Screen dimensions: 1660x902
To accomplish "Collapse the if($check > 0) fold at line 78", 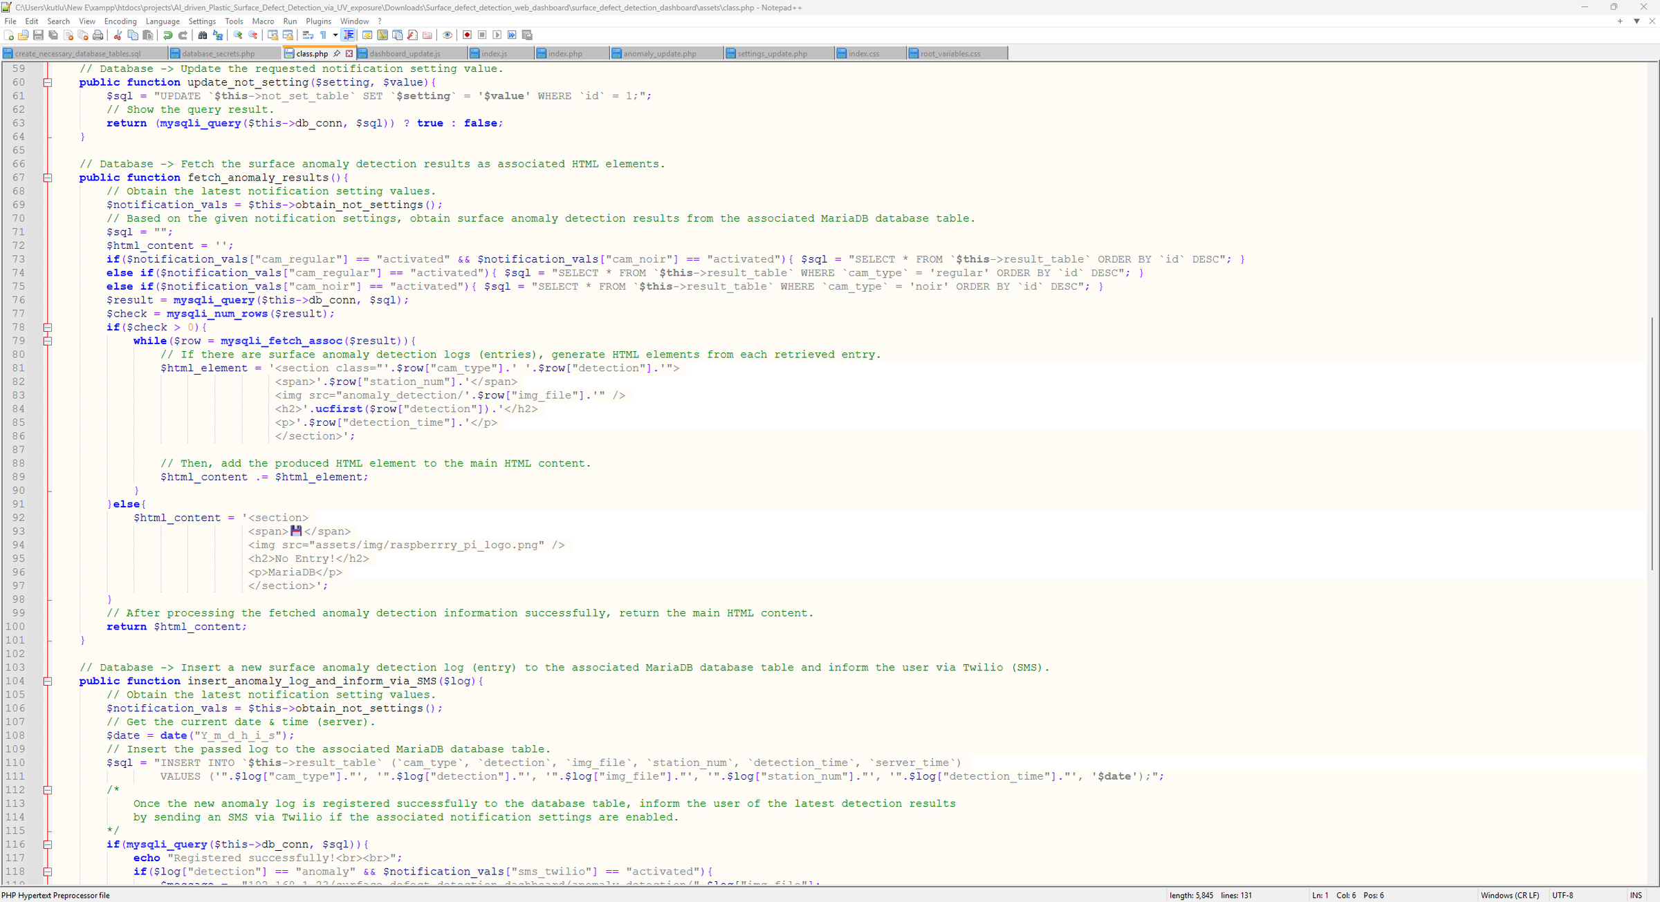I will coord(48,327).
